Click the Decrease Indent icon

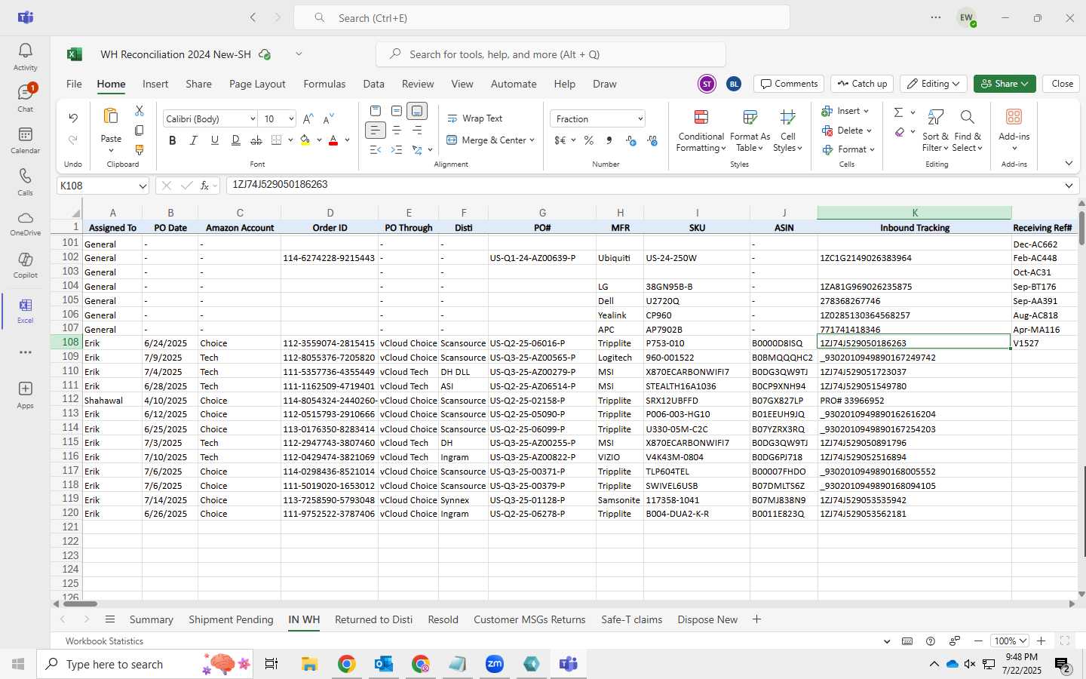[x=376, y=150]
